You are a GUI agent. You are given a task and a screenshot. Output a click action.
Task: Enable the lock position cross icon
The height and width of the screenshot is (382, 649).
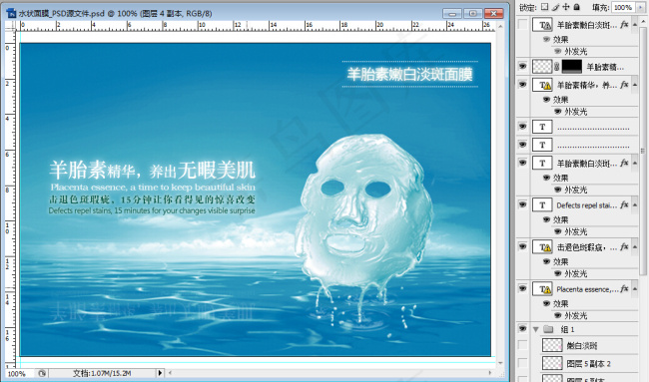566,7
